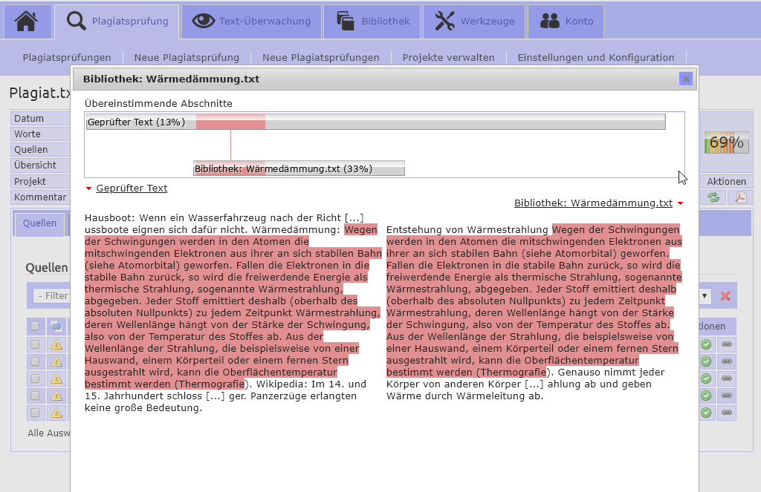This screenshot has width=761, height=492.
Task: Click the Aktionen header on the right
Action: 727,181
